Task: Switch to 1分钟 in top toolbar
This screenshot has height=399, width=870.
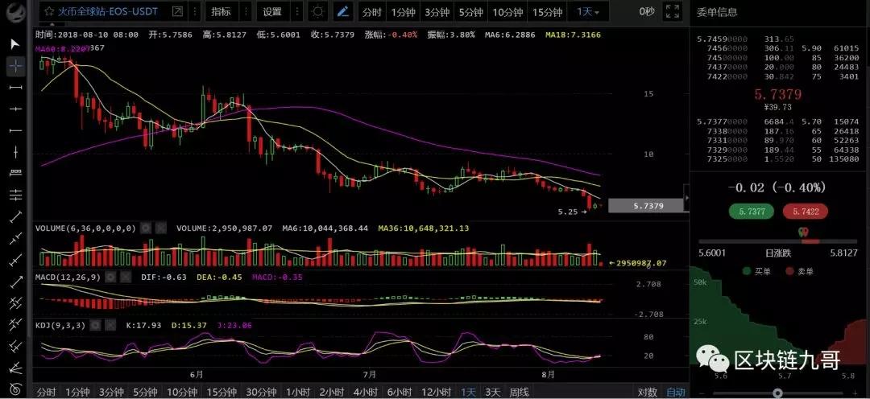Action: (x=403, y=11)
